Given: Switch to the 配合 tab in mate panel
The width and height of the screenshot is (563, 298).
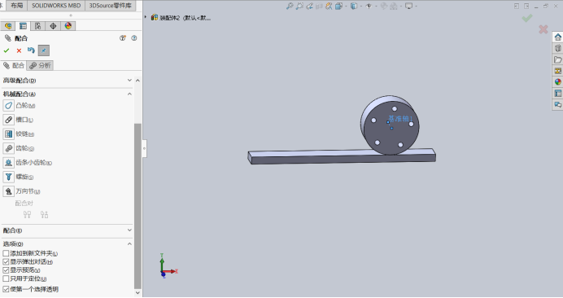Looking at the screenshot, I should pos(14,65).
